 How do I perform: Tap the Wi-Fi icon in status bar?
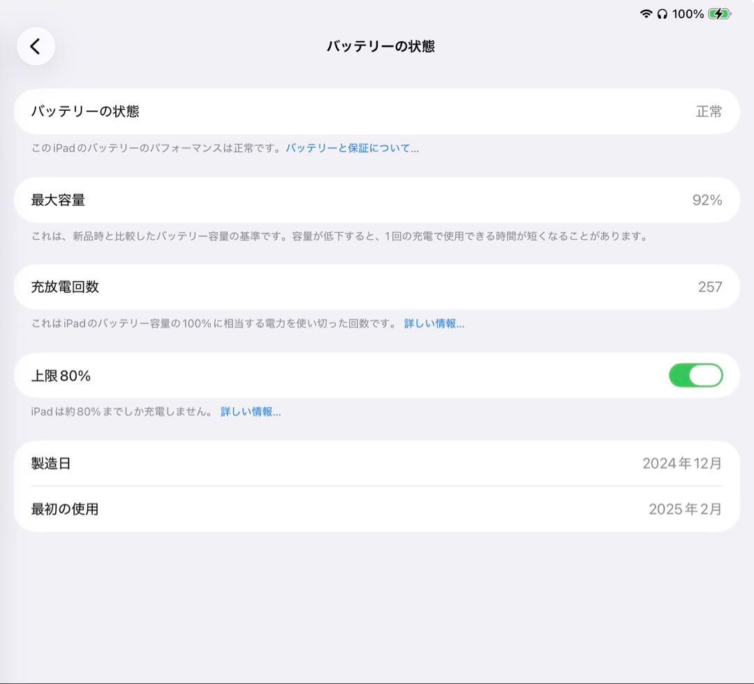pos(649,14)
